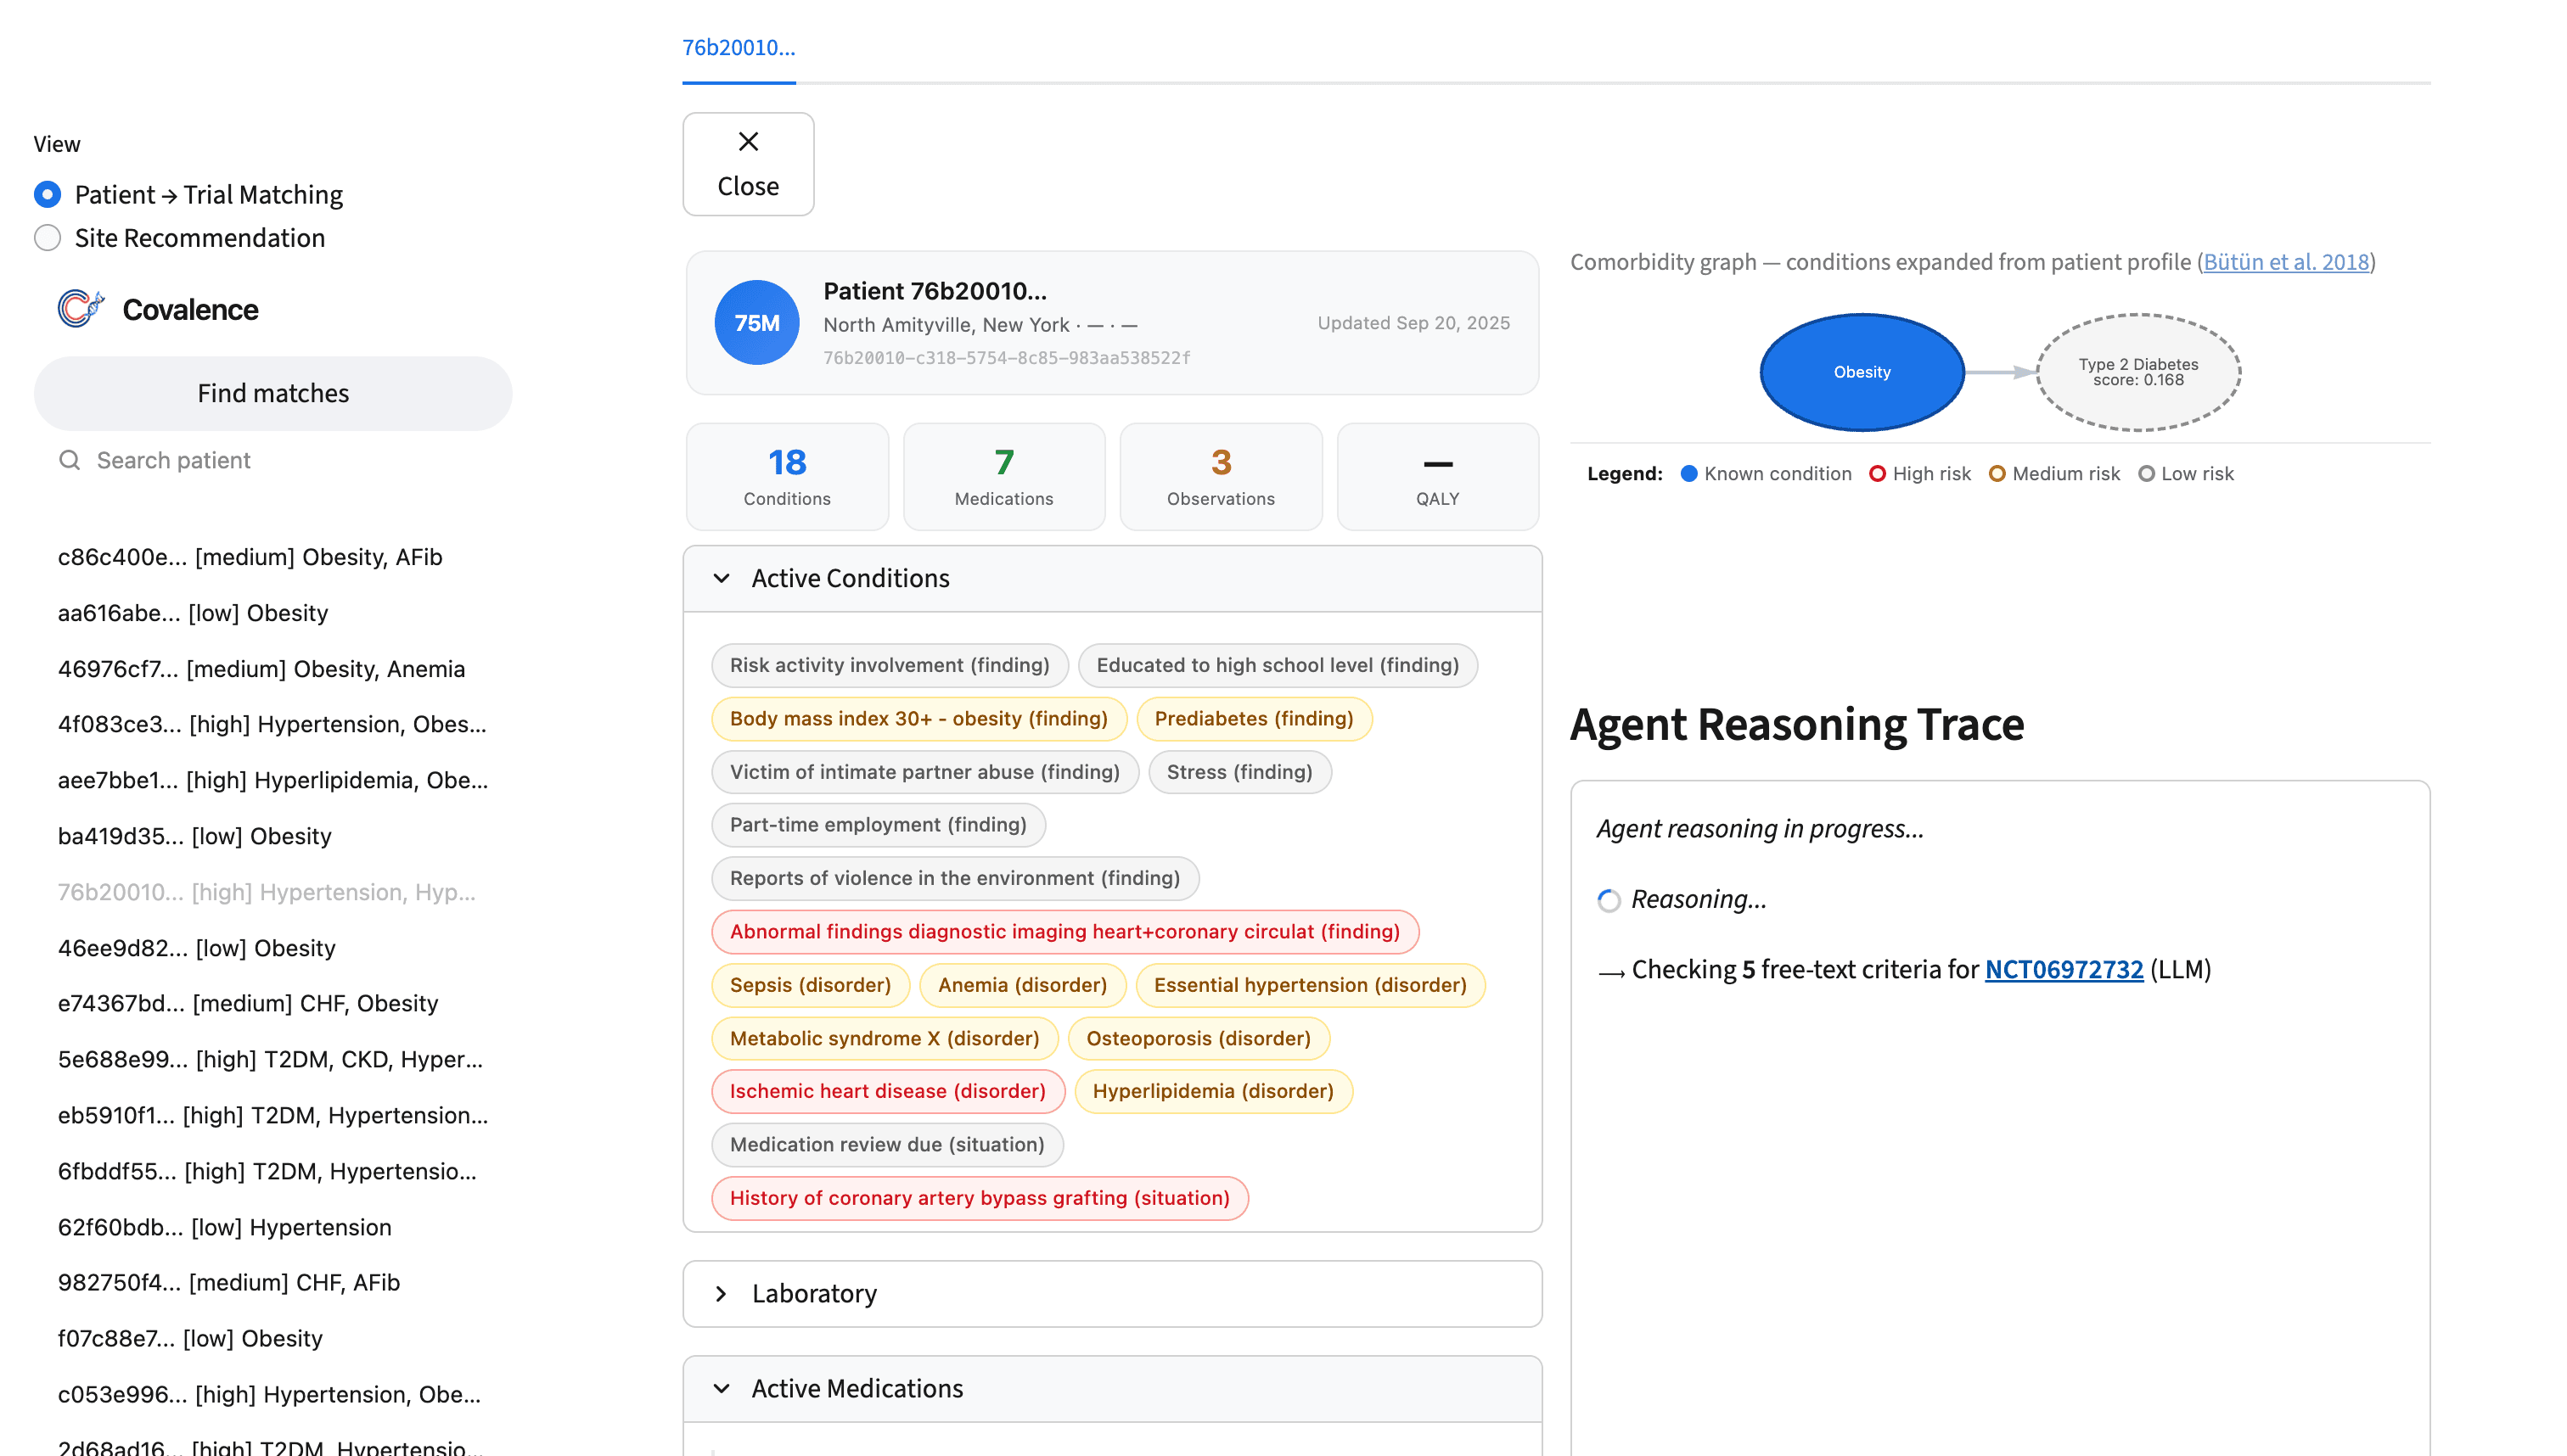This screenshot has height=1456, width=2567.
Task: Select patient 62f60bdb... [low] Hypertension
Action: pos(225,1227)
